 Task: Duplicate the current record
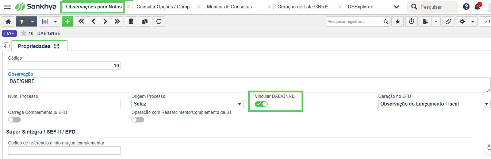tap(145, 21)
